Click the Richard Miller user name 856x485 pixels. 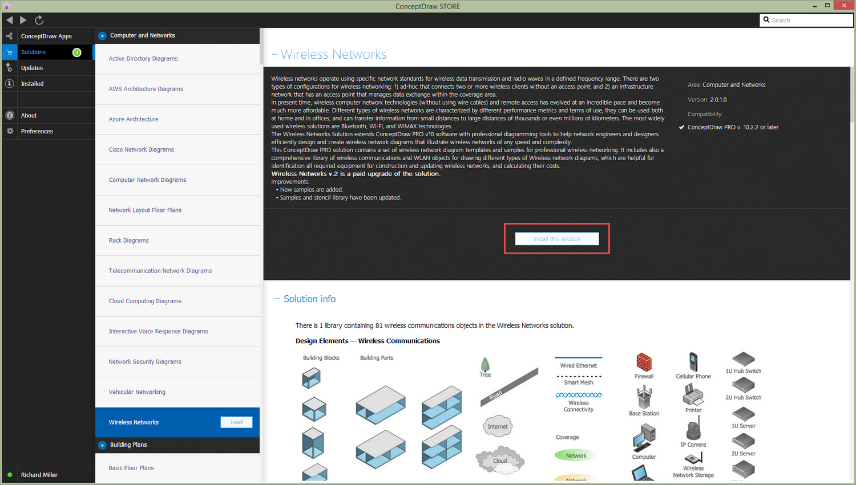click(39, 475)
